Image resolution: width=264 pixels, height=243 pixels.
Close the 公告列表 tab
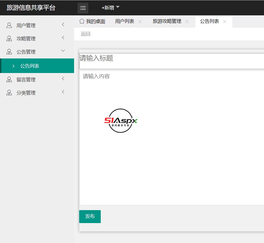coord(225,22)
